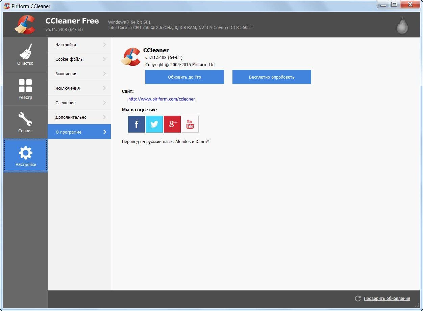
Task: Click the chevron beside Дополнительно
Action: pyautogui.click(x=104, y=117)
